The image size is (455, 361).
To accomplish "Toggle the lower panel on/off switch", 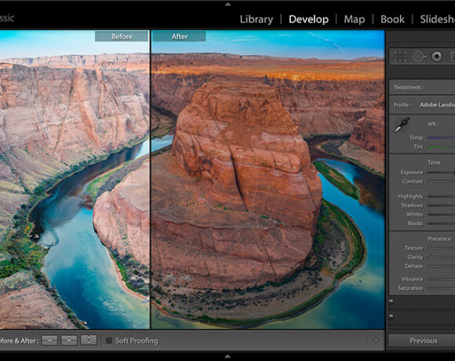I will click(x=391, y=316).
